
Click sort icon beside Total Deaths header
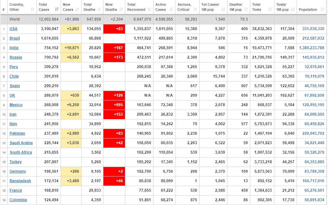coord(99,10)
